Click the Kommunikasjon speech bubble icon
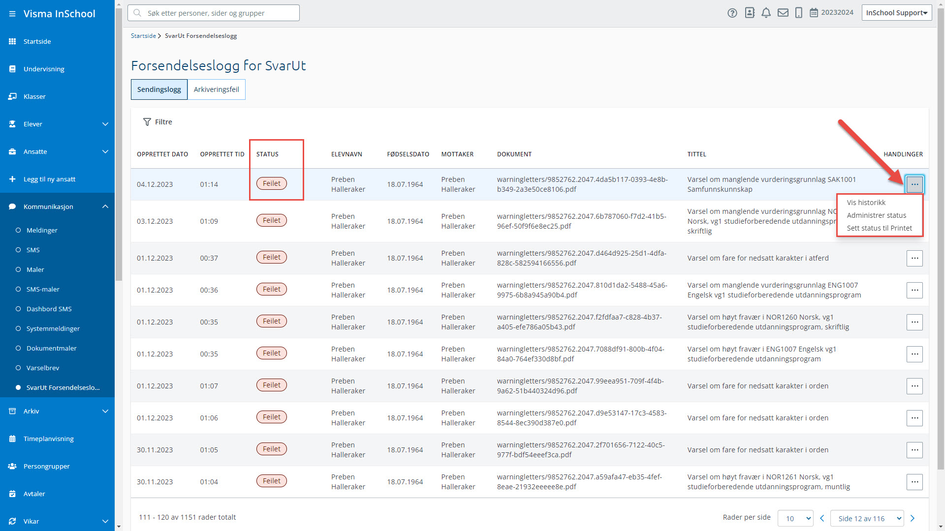This screenshot has height=531, width=945. coord(12,206)
